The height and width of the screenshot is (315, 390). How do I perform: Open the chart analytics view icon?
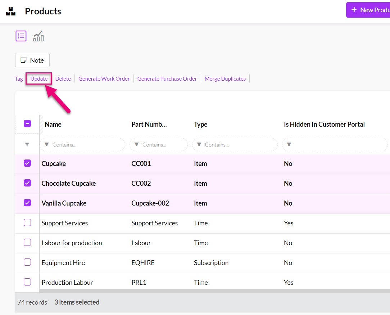tap(38, 36)
